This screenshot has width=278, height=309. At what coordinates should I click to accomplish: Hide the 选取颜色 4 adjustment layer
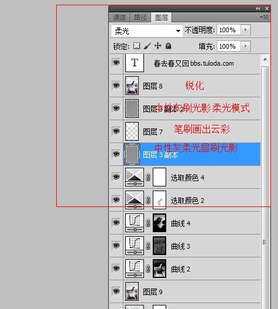116,177
